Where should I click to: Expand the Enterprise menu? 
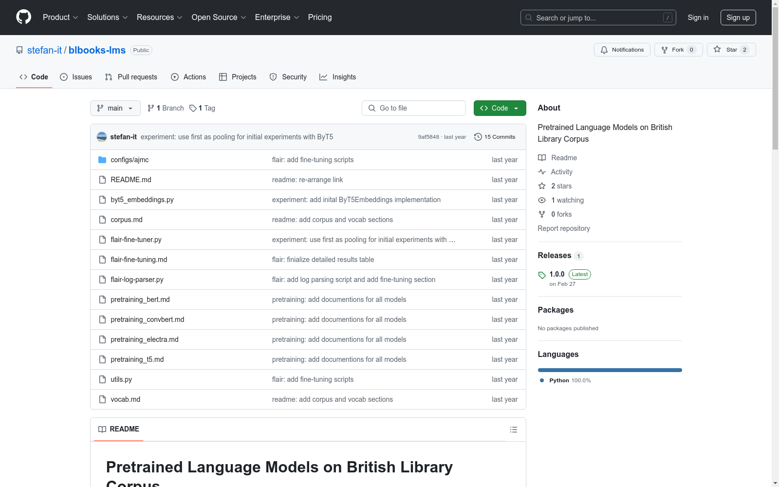point(277,18)
